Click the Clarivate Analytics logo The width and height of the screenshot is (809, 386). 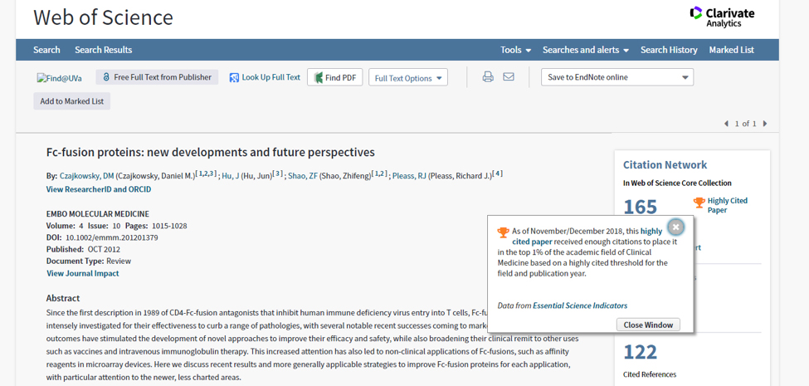(x=722, y=17)
